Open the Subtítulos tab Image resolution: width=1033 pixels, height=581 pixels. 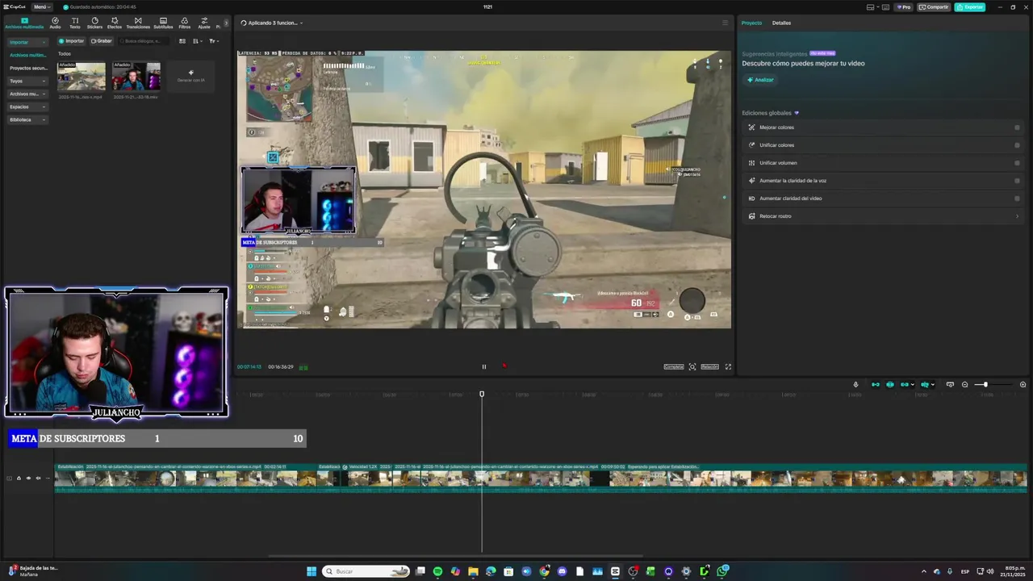click(x=163, y=23)
